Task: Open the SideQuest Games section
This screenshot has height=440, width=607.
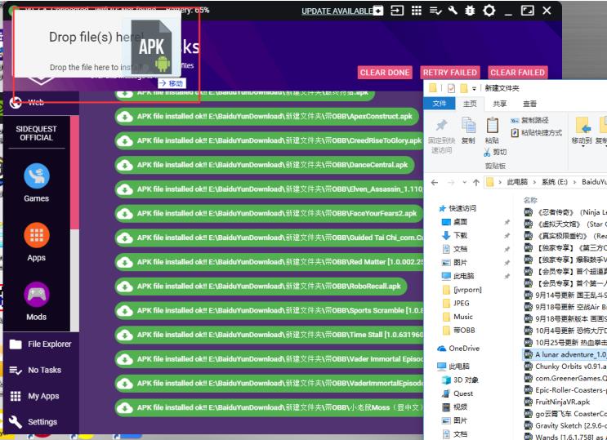Action: 37,183
